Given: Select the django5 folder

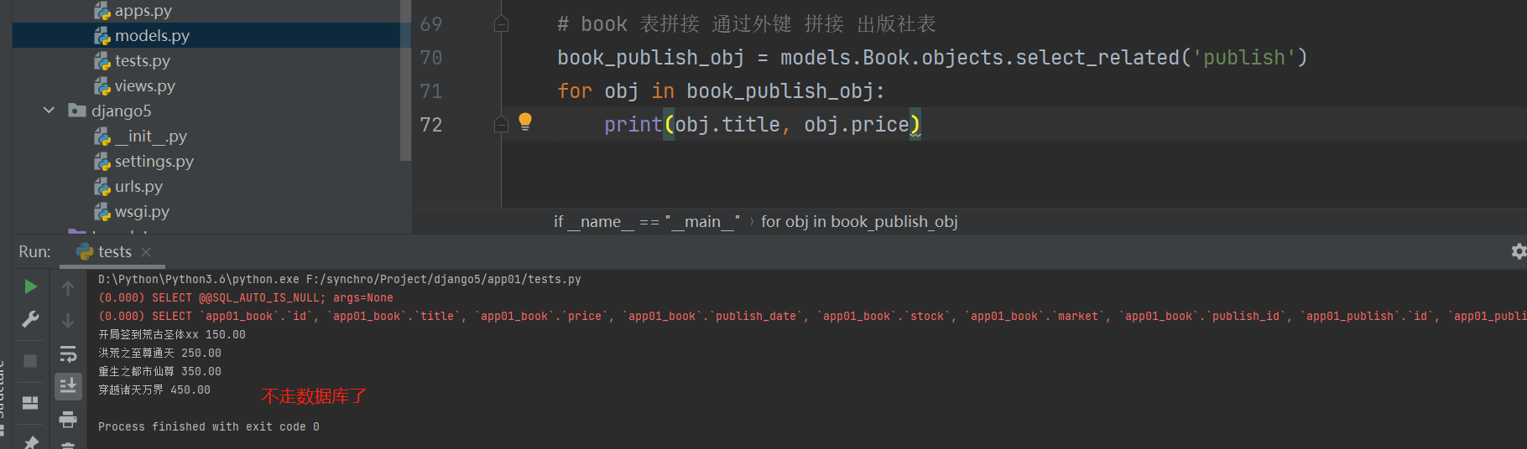Looking at the screenshot, I should (x=121, y=111).
